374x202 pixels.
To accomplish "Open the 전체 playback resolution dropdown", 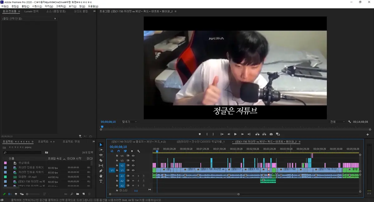I will (x=337, y=122).
